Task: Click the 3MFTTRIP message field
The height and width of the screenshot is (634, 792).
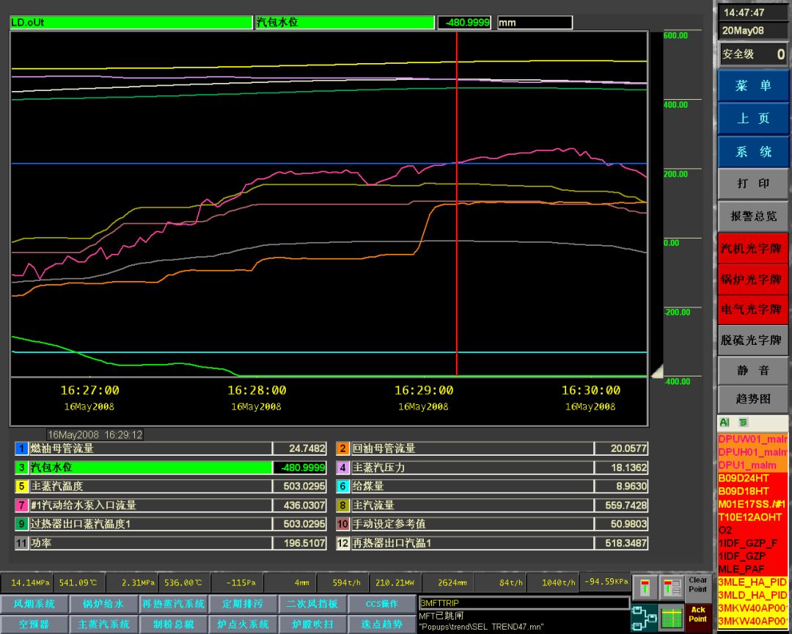Action: tap(524, 603)
